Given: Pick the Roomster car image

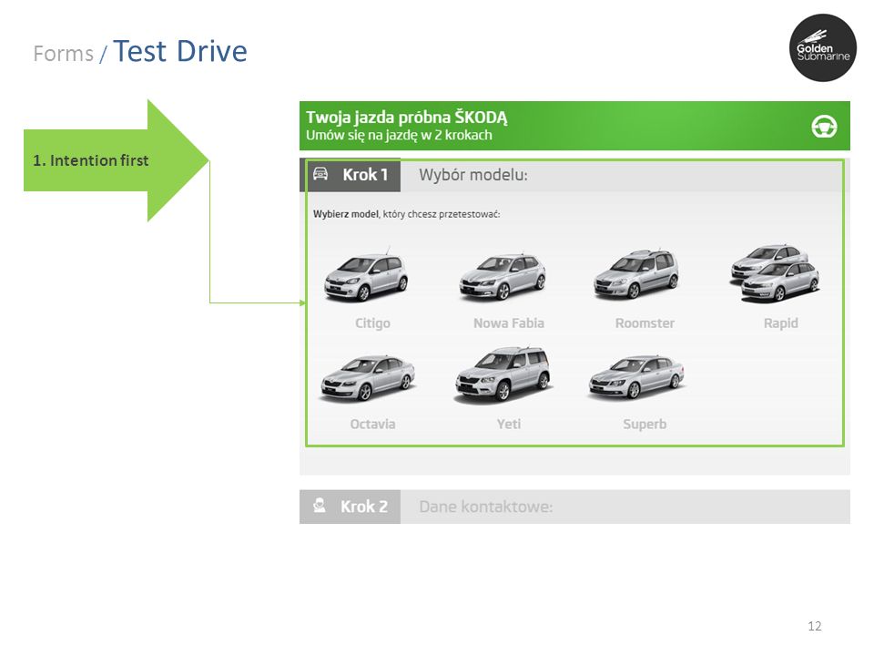Looking at the screenshot, I should point(636,274).
